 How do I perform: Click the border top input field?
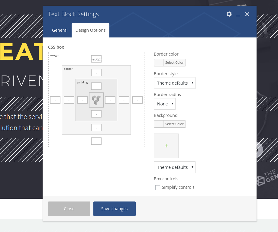pyautogui.click(x=96, y=72)
